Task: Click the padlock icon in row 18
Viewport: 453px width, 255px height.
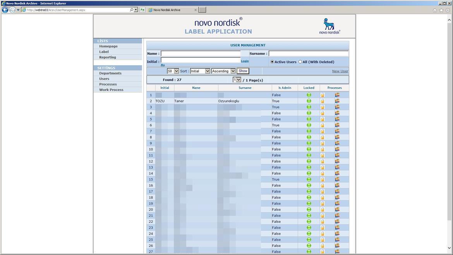Action: pos(323,198)
